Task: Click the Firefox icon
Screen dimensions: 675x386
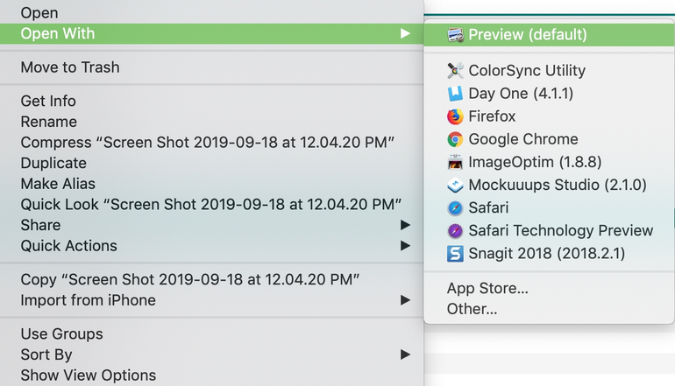Action: tap(455, 116)
